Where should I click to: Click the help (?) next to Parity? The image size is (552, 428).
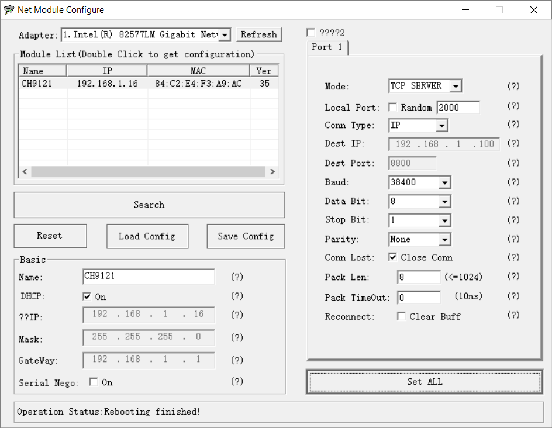[513, 239]
